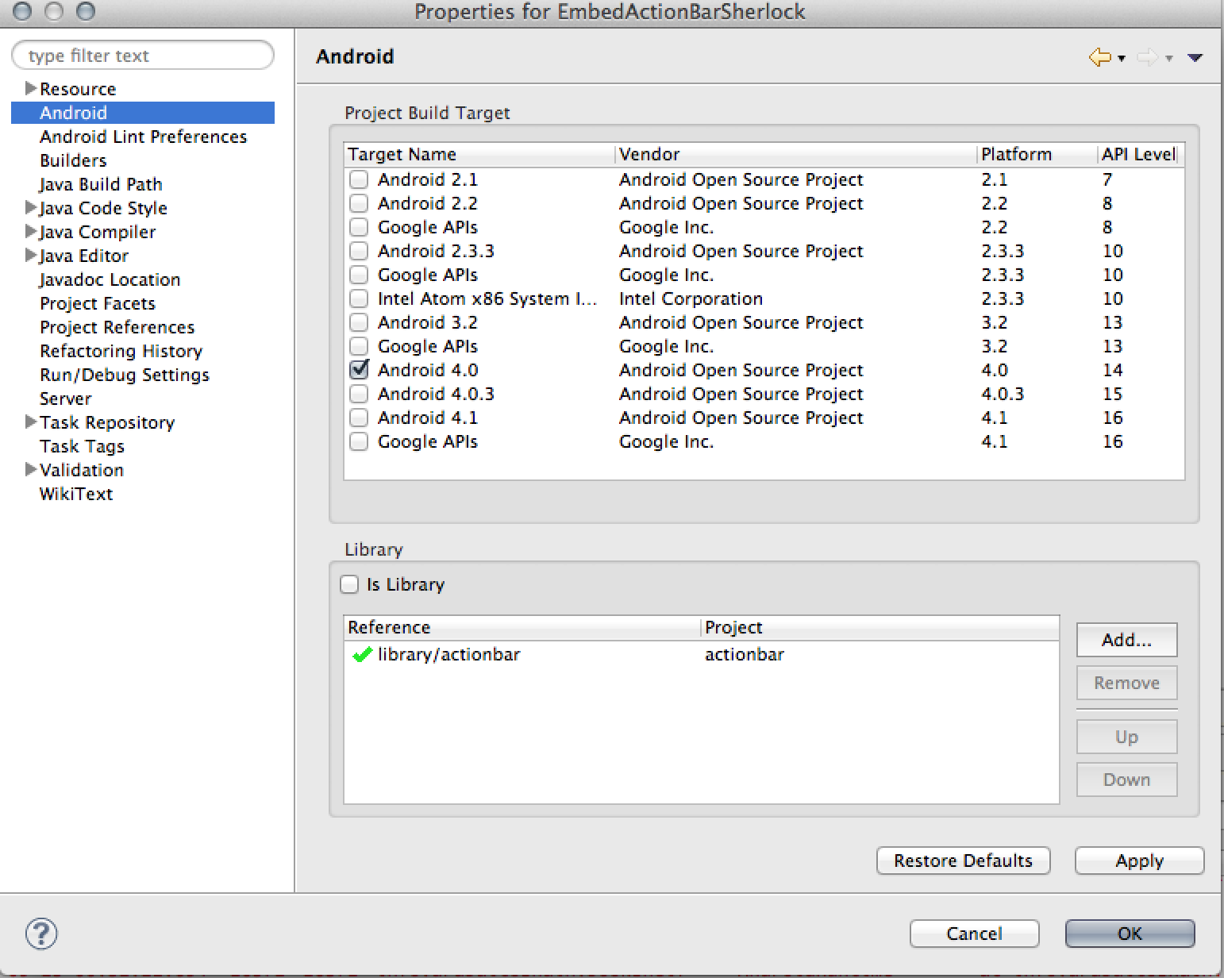
Task: Select Project Facets in the tree
Action: tap(98, 303)
